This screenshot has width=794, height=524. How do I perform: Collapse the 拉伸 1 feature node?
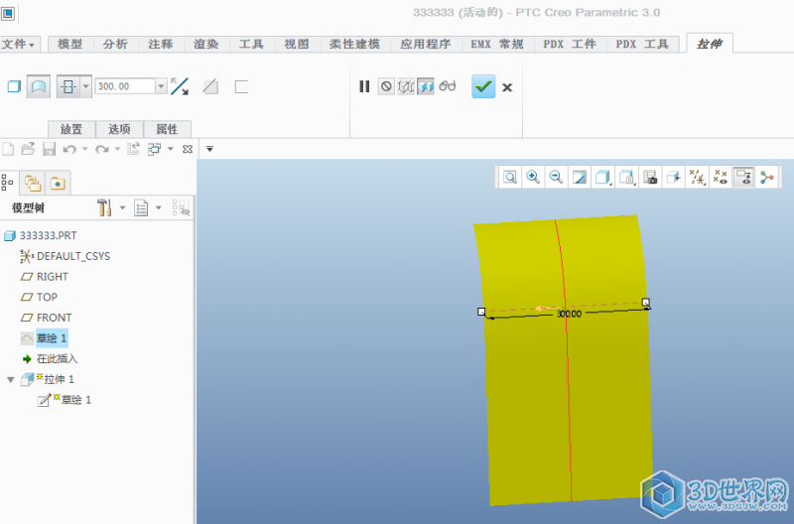pyautogui.click(x=11, y=379)
